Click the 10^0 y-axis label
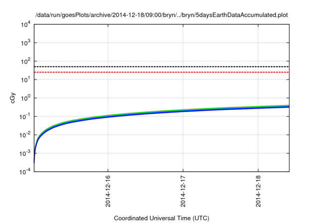 pyautogui.click(x=25, y=98)
